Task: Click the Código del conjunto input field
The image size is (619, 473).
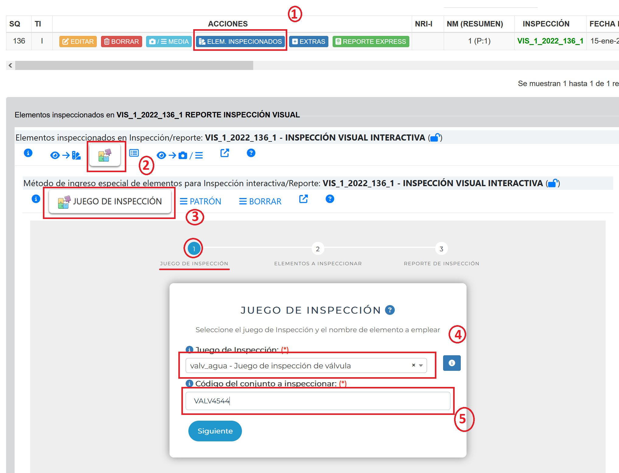Action: pos(318,401)
